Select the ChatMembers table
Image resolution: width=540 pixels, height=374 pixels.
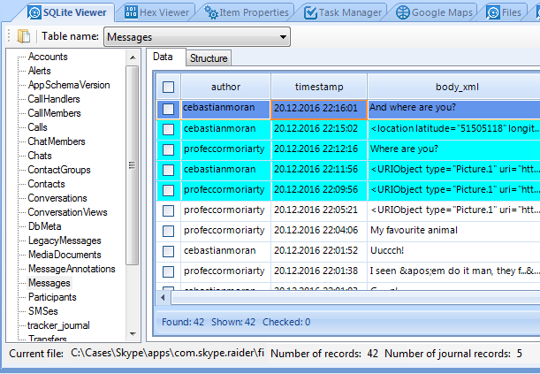click(x=57, y=141)
